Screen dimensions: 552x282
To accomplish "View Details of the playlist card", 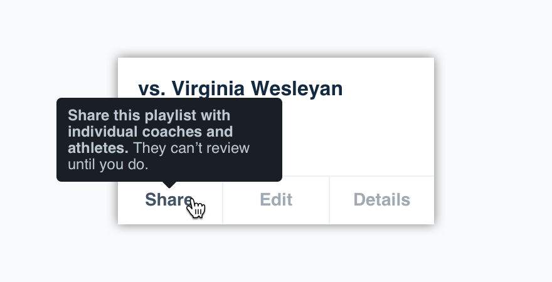I will click(381, 200).
